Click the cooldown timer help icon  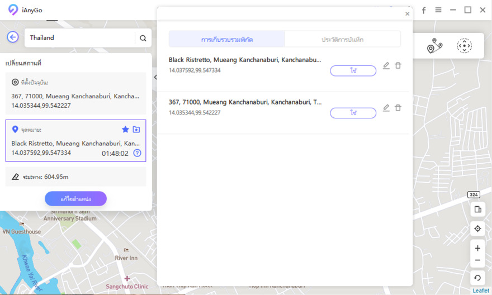pyautogui.click(x=137, y=153)
